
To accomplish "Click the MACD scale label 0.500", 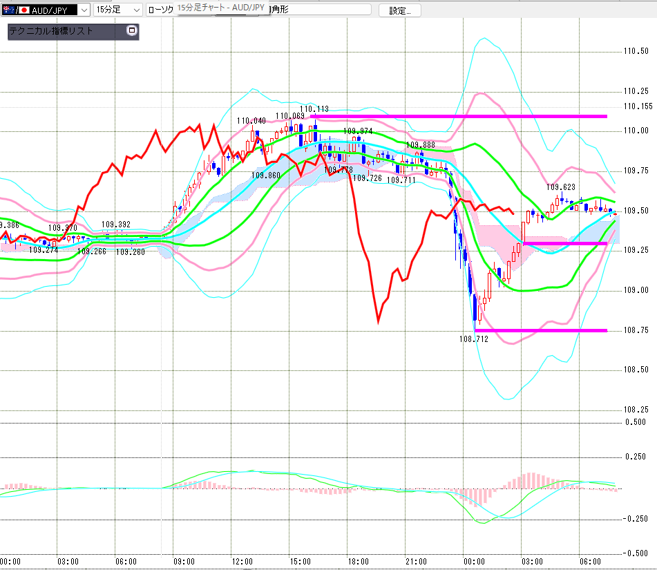I will pyautogui.click(x=636, y=422).
